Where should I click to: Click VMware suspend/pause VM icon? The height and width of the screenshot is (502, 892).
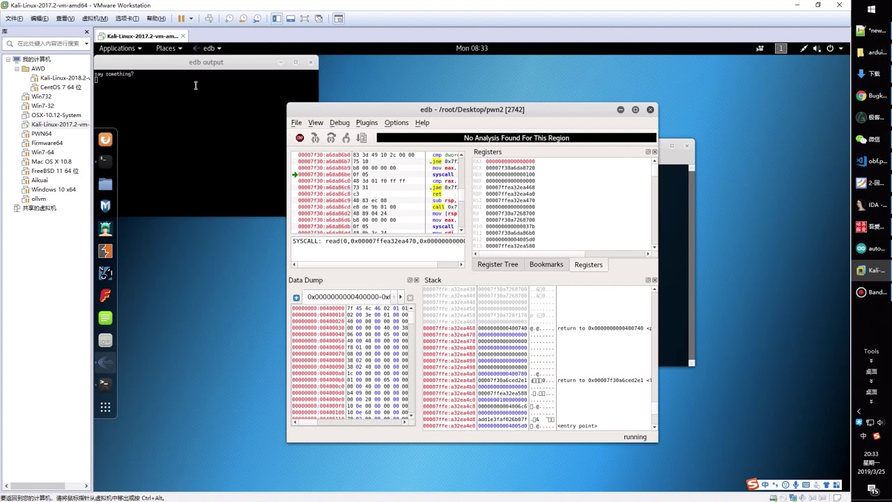181,19
